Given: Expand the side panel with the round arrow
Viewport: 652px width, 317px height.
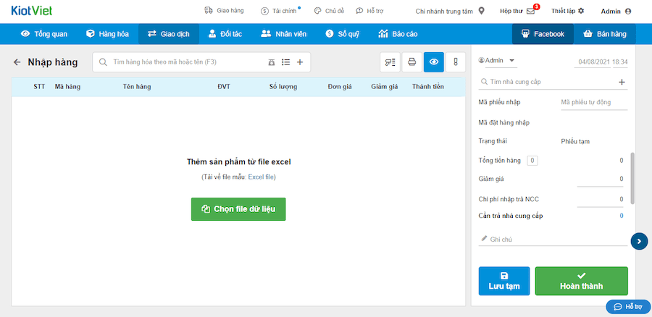Looking at the screenshot, I should 639,241.
